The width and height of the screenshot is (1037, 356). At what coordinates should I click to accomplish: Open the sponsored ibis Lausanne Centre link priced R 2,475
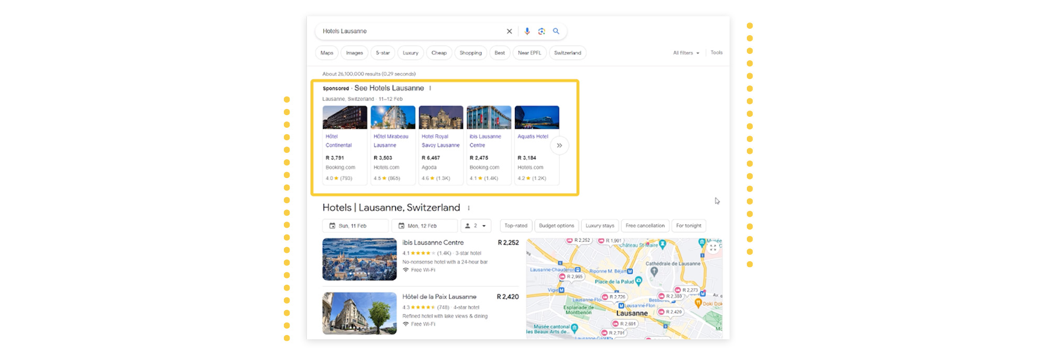click(485, 141)
